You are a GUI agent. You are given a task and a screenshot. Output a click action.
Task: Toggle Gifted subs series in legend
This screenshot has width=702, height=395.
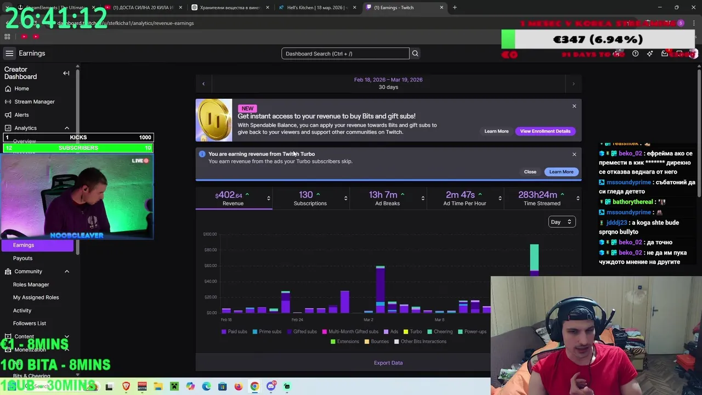tap(302, 331)
